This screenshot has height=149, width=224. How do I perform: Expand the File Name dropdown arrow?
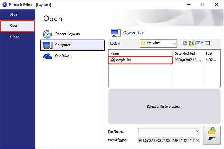[197, 131]
